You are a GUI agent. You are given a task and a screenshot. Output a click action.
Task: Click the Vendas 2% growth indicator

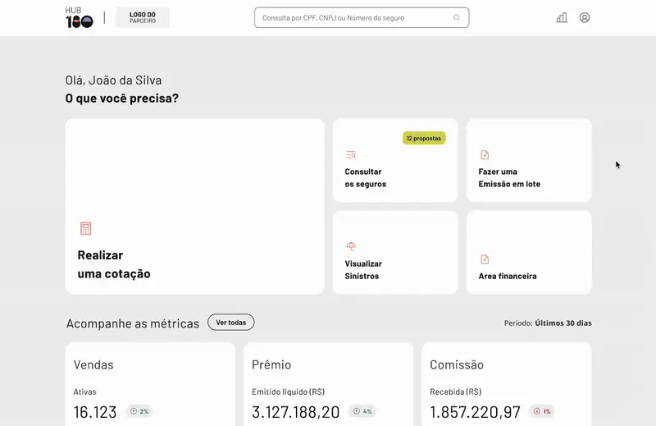coord(139,411)
